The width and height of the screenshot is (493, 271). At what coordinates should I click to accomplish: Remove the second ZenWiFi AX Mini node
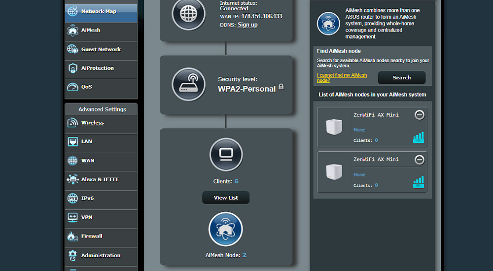tap(420, 160)
